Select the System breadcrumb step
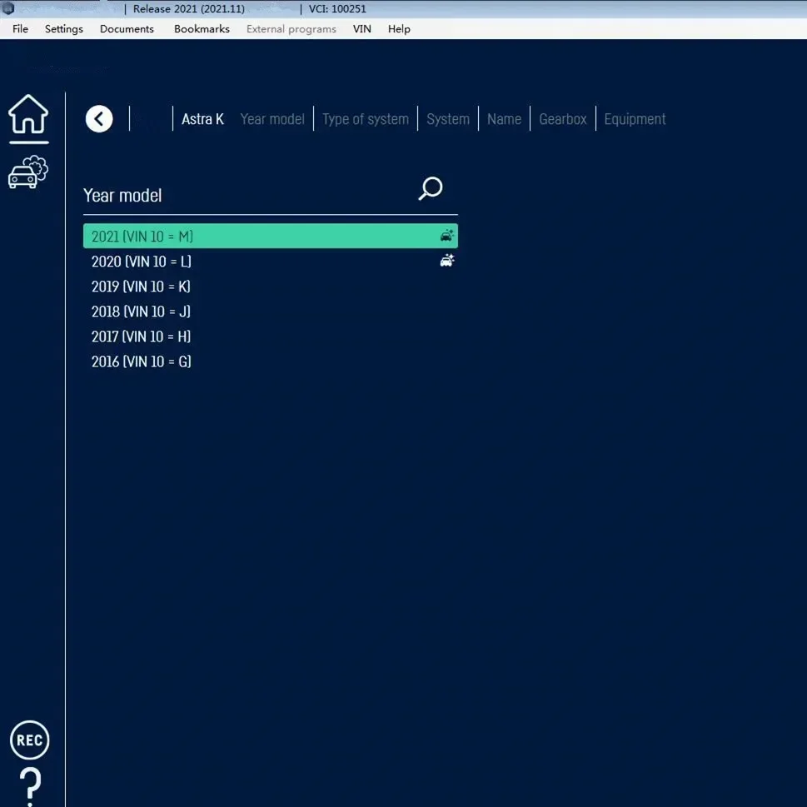This screenshot has width=807, height=807. tap(448, 119)
